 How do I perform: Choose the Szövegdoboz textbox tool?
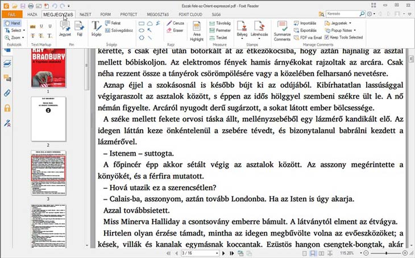pos(119,31)
